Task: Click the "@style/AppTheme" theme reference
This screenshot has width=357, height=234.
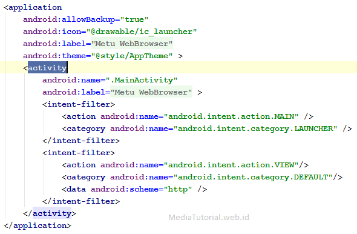Action: click(x=132, y=56)
